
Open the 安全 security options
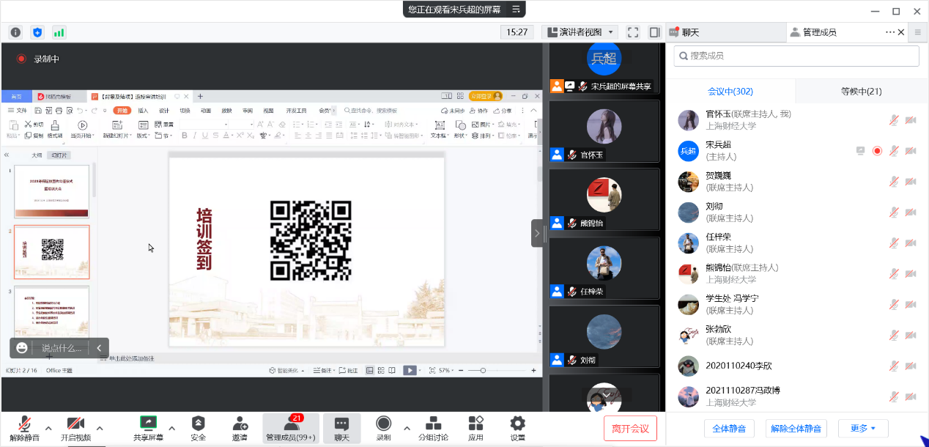pyautogui.click(x=198, y=428)
